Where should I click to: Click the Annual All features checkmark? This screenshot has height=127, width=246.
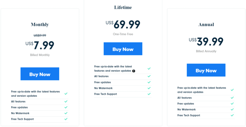click(232, 98)
